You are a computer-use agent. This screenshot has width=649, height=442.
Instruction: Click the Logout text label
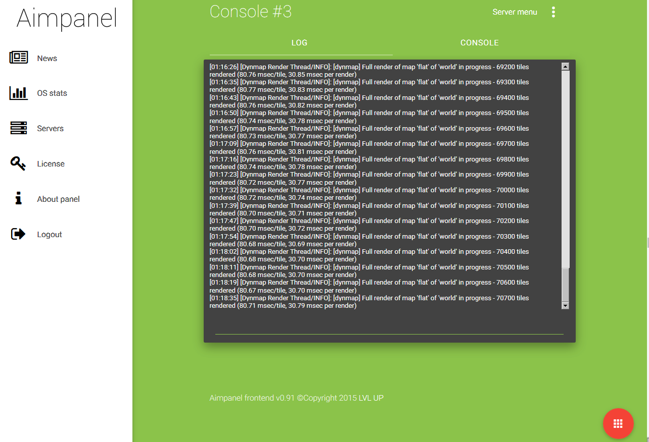point(50,235)
